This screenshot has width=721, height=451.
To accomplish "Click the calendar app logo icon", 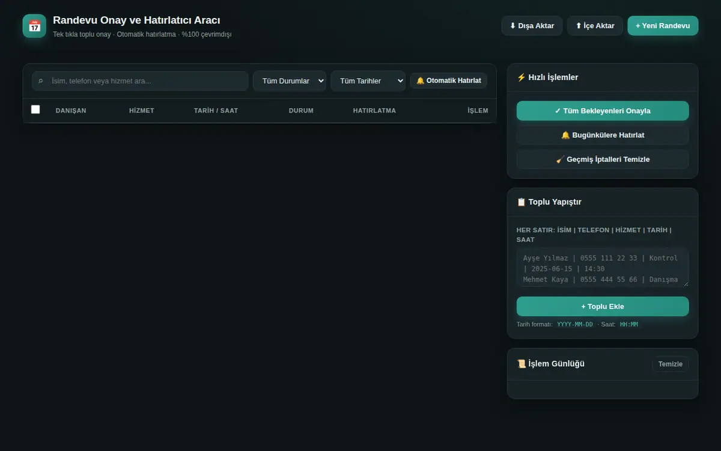I will [34, 26].
